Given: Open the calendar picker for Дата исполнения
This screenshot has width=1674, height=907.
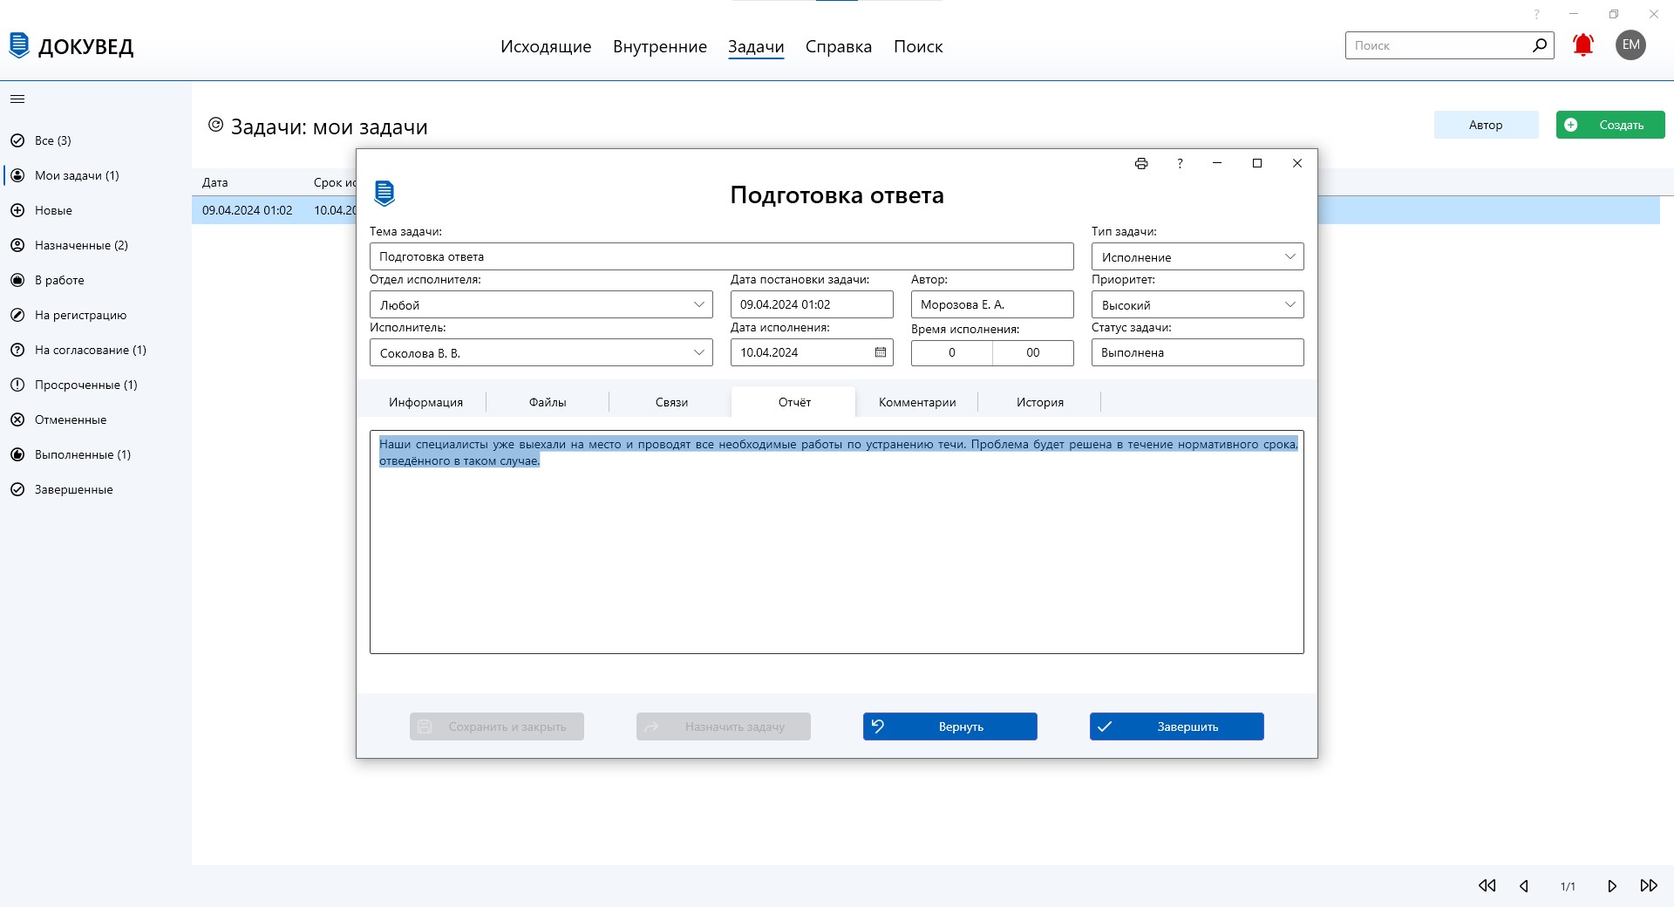Looking at the screenshot, I should pos(881,352).
